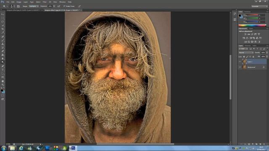This screenshot has width=269, height=151.
Task: Select the Rectangular Marquee tool
Action: point(3,18)
